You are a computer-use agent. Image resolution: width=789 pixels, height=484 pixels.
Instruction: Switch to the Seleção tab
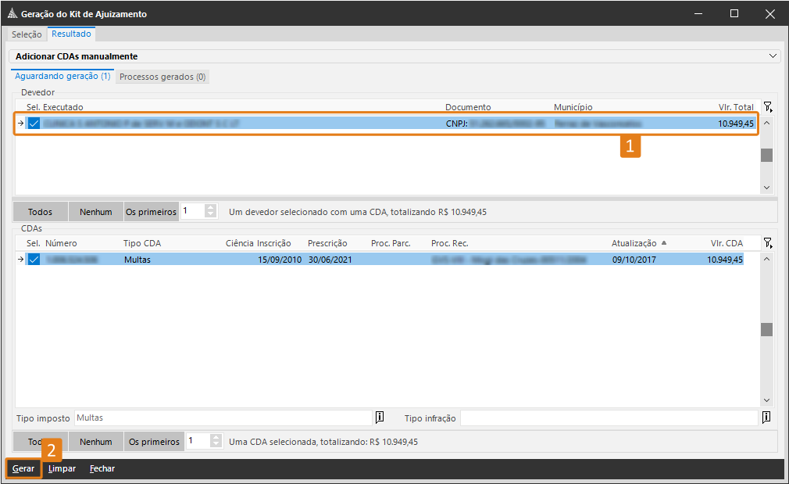tap(27, 34)
